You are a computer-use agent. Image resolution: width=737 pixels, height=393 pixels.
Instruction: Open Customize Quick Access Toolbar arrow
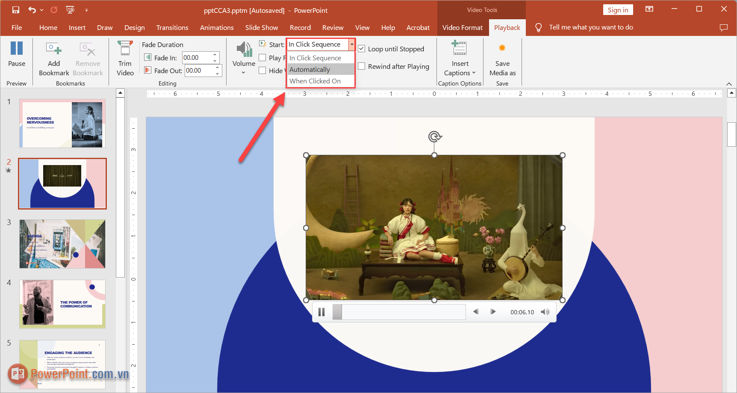[x=86, y=10]
